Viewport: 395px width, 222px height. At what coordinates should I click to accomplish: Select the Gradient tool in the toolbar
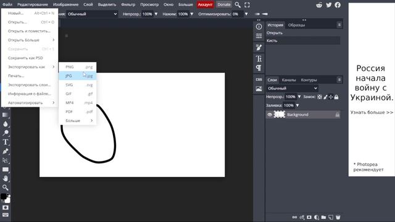6,115
